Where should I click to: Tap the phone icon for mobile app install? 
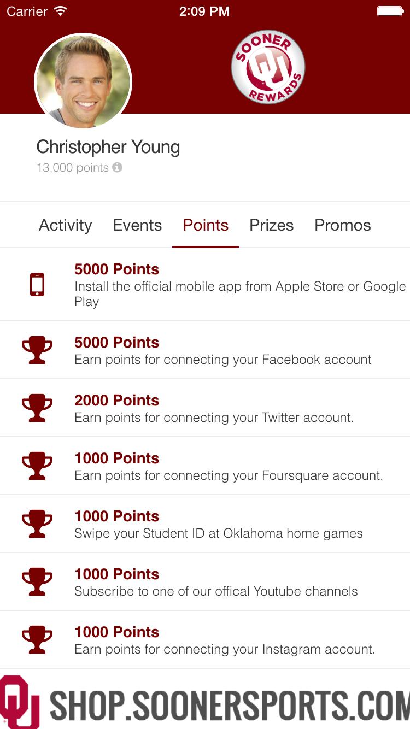point(37,285)
